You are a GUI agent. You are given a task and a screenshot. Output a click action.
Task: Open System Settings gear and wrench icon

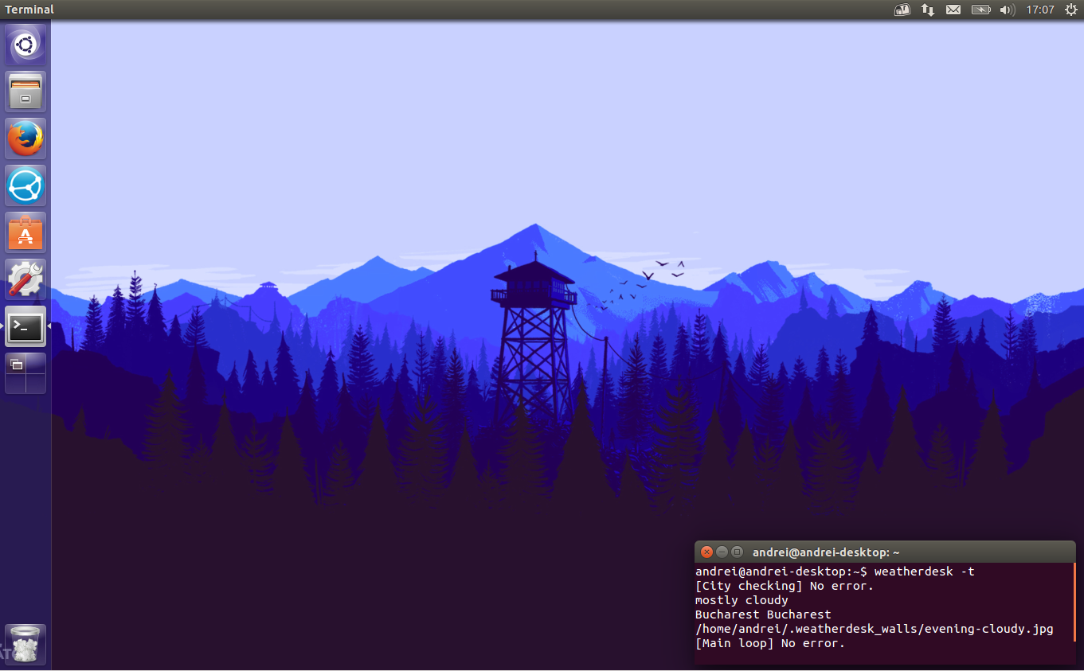click(x=25, y=279)
